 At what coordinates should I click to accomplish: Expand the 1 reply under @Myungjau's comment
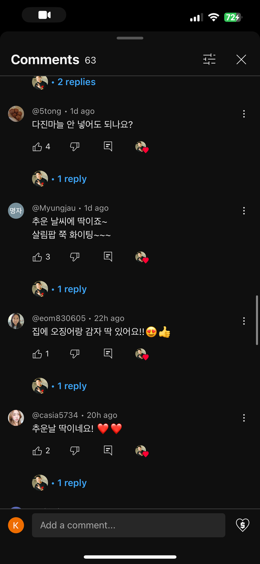72,289
